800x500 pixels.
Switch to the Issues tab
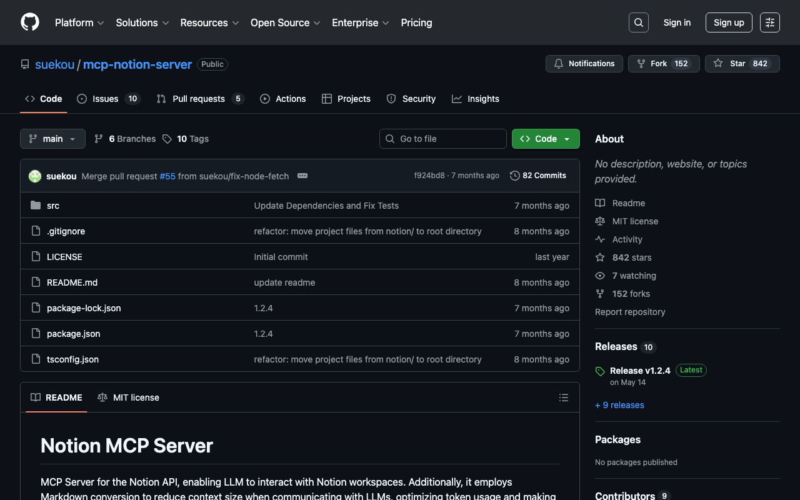coord(105,99)
